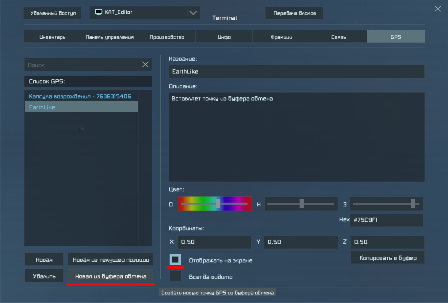Click "Новая из текущей позиции" button
448x303 pixels.
[x=111, y=260]
